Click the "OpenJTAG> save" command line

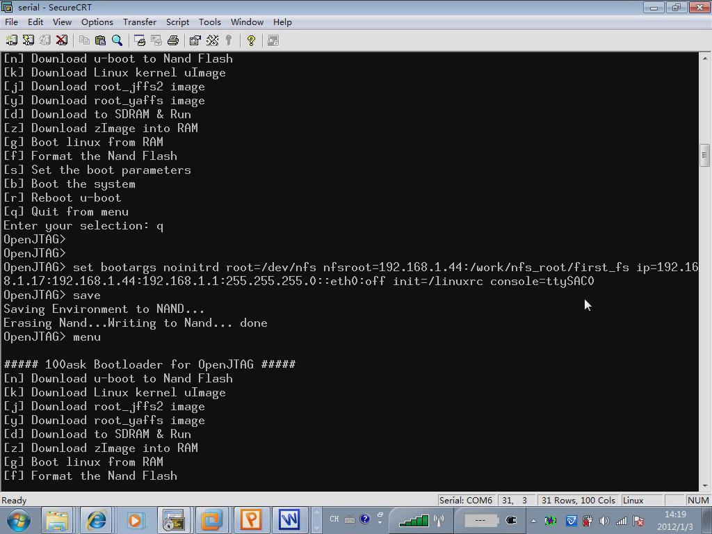[x=52, y=295]
